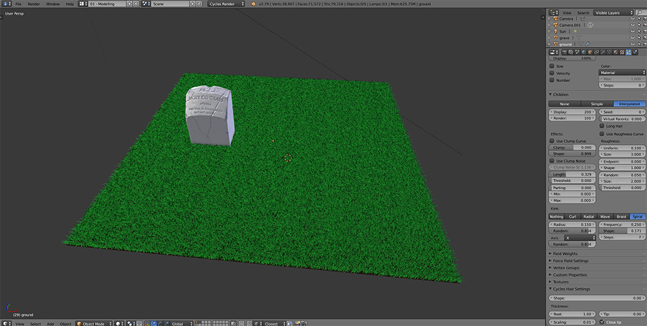
Task: Open the Render properties tab camera icon
Action: pos(564,52)
